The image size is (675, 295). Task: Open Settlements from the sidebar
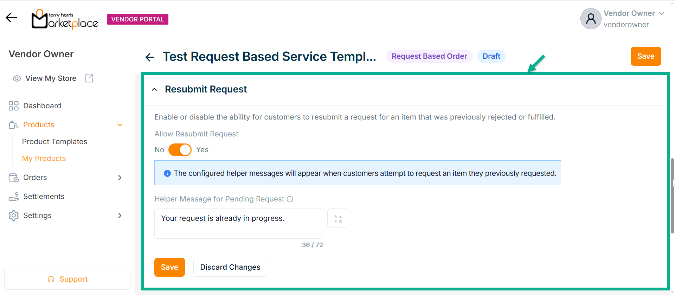click(x=44, y=197)
